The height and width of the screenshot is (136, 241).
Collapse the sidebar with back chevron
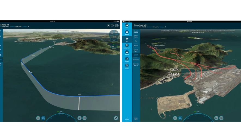tap(127, 118)
